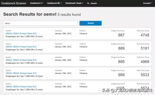Open OEMVL result with score 867
Image resolution: width=155 pixels, height=95 pixels.
coord(21,34)
